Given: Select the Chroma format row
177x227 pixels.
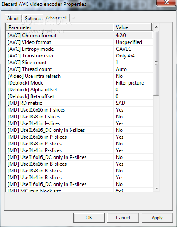Looking at the screenshot, I should [x=79, y=36].
